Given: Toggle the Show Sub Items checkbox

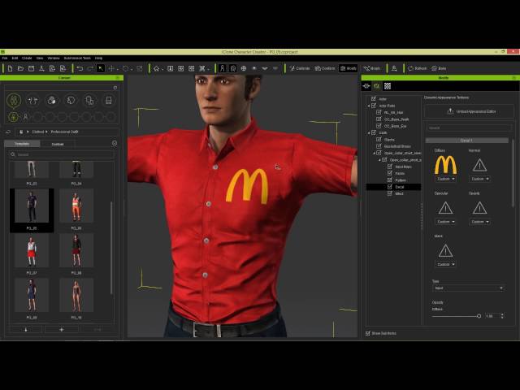Looking at the screenshot, I should point(368,333).
